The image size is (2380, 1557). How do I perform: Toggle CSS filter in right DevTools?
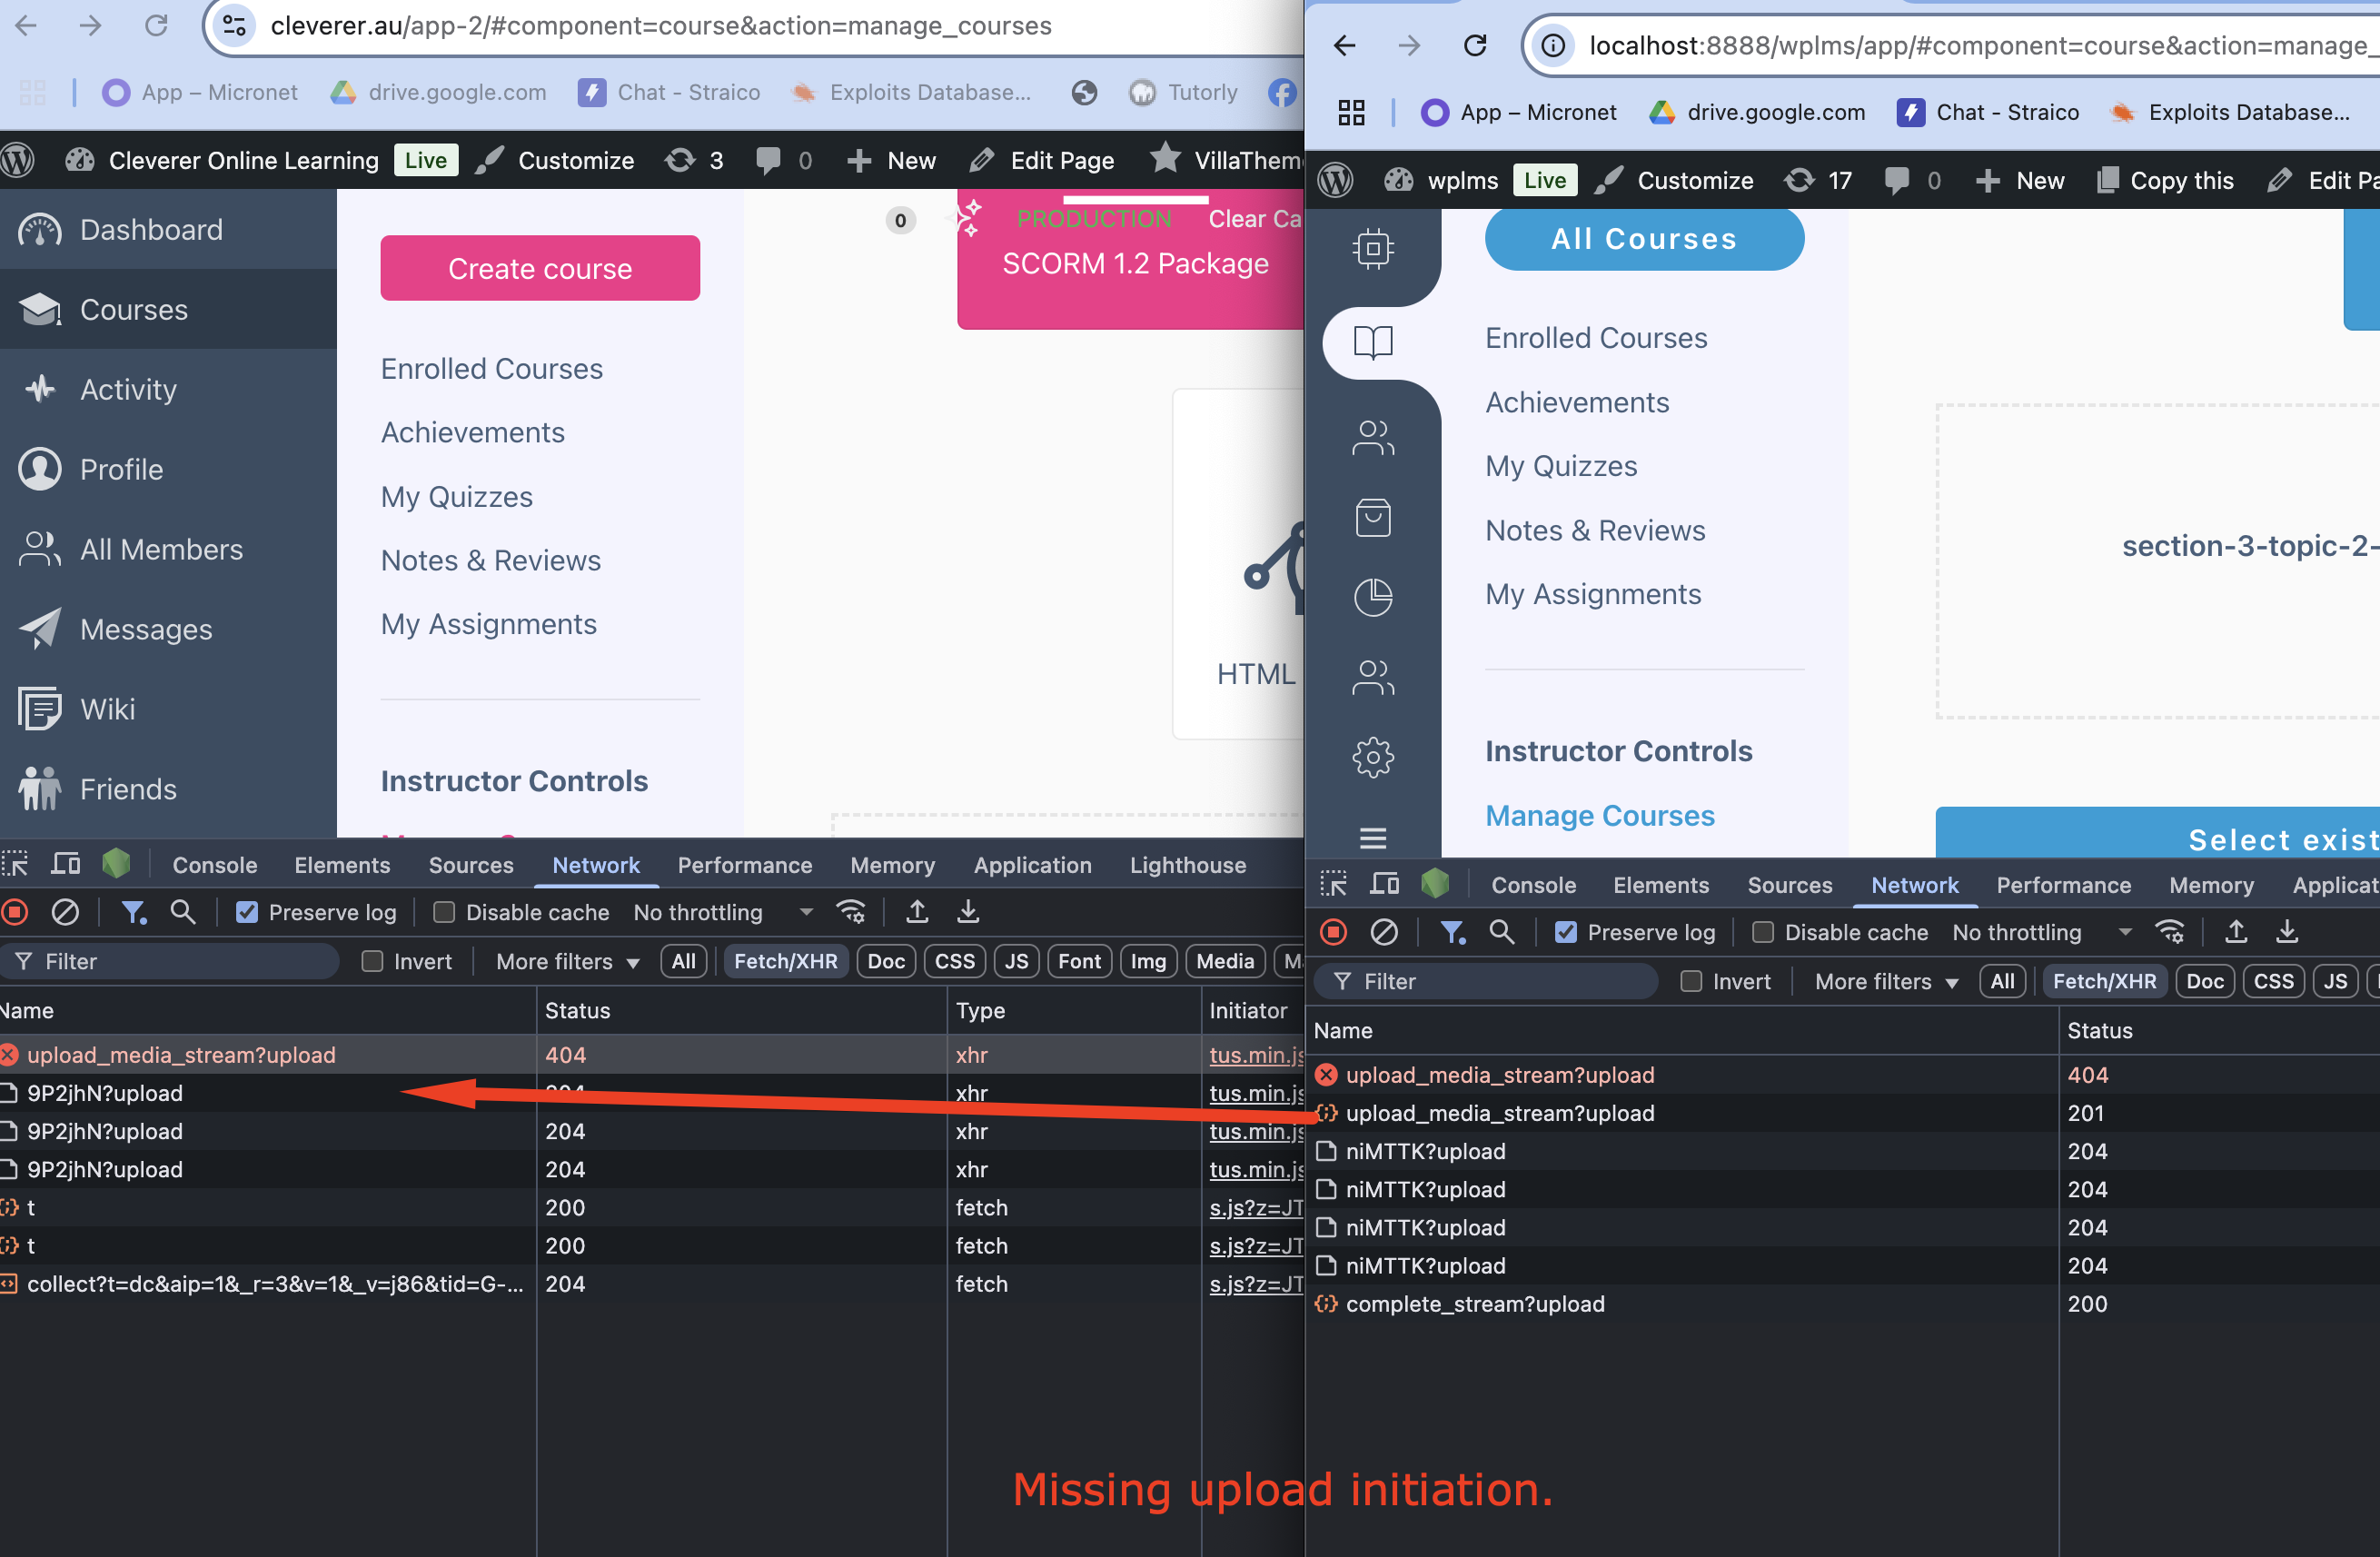click(2274, 981)
